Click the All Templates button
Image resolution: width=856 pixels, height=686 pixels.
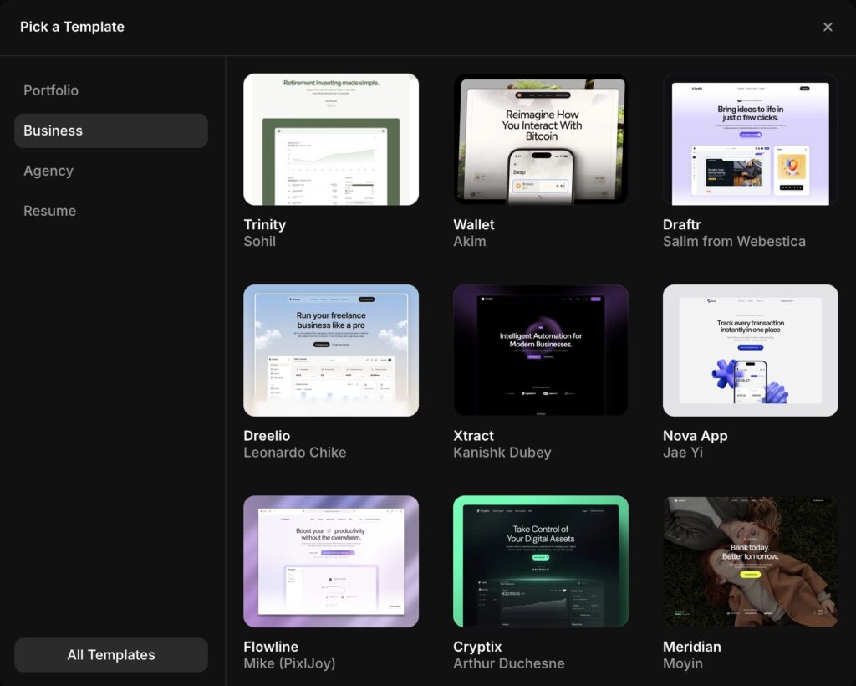click(110, 655)
